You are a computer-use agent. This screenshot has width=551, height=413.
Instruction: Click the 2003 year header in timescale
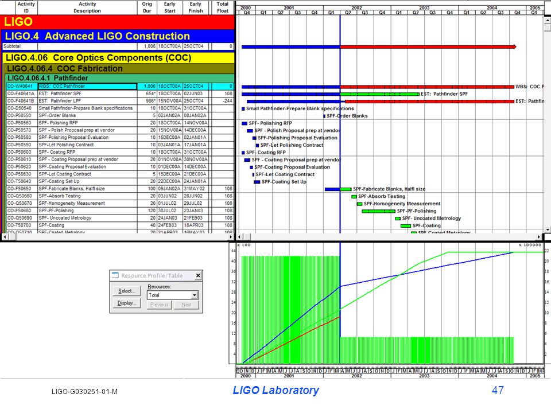pos(424,7)
